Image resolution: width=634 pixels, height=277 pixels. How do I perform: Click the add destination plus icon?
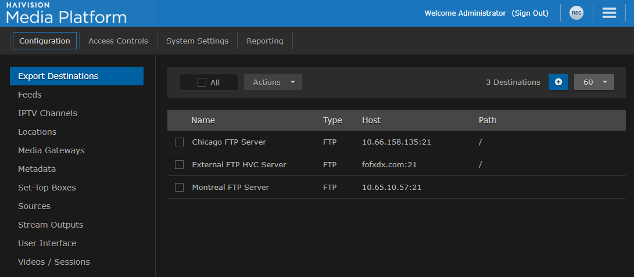point(558,82)
